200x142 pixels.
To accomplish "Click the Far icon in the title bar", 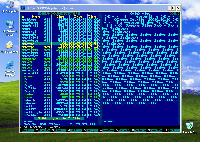I will [x=23, y=8].
